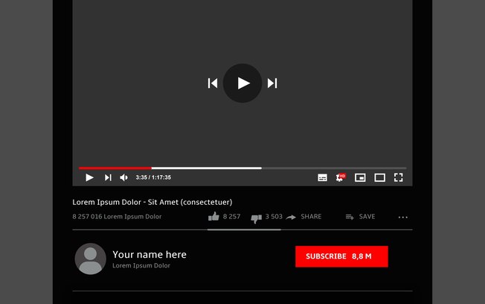The height and width of the screenshot is (304, 485).
Task: Click the 3:35 / 1:17:35 time display
Action: 153,177
